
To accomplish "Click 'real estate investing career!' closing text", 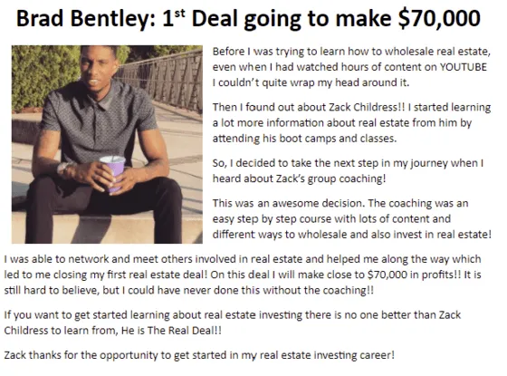I will (x=327, y=355).
